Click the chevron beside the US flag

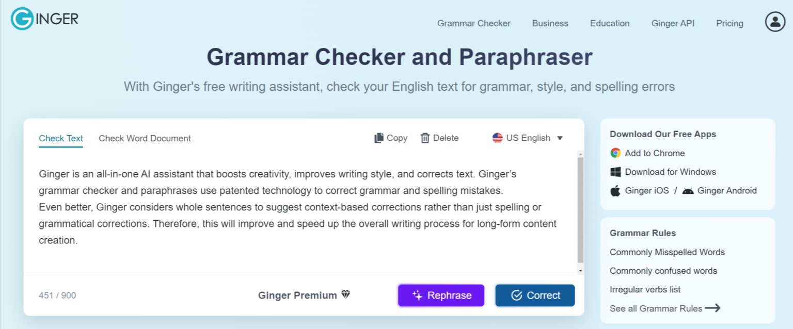click(x=561, y=138)
